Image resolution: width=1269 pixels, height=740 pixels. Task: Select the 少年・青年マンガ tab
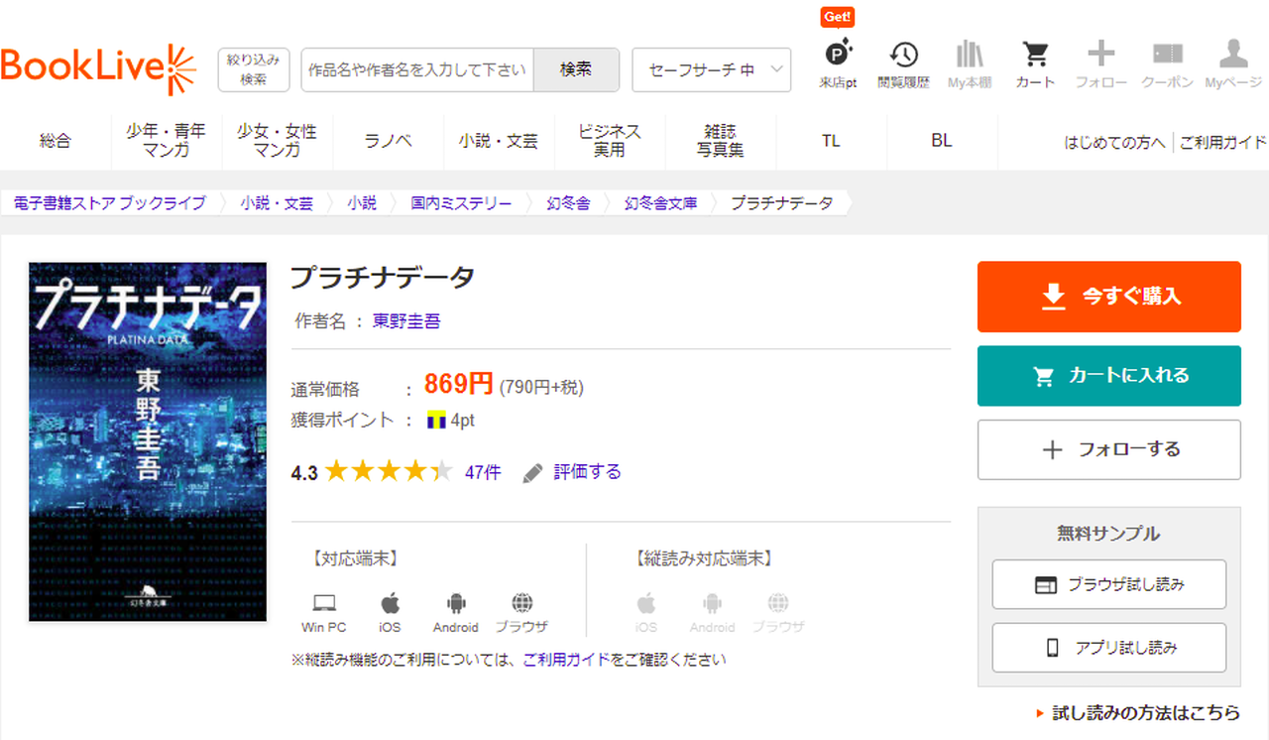(x=166, y=141)
